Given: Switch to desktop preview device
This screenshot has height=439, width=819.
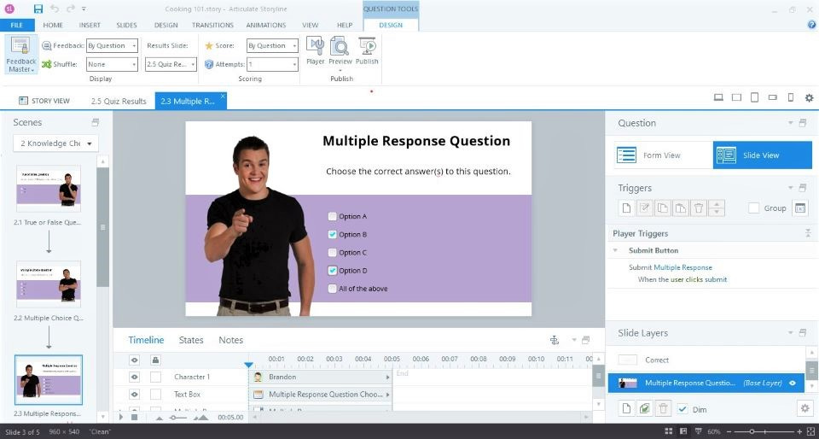Looking at the screenshot, I should click(x=718, y=97).
